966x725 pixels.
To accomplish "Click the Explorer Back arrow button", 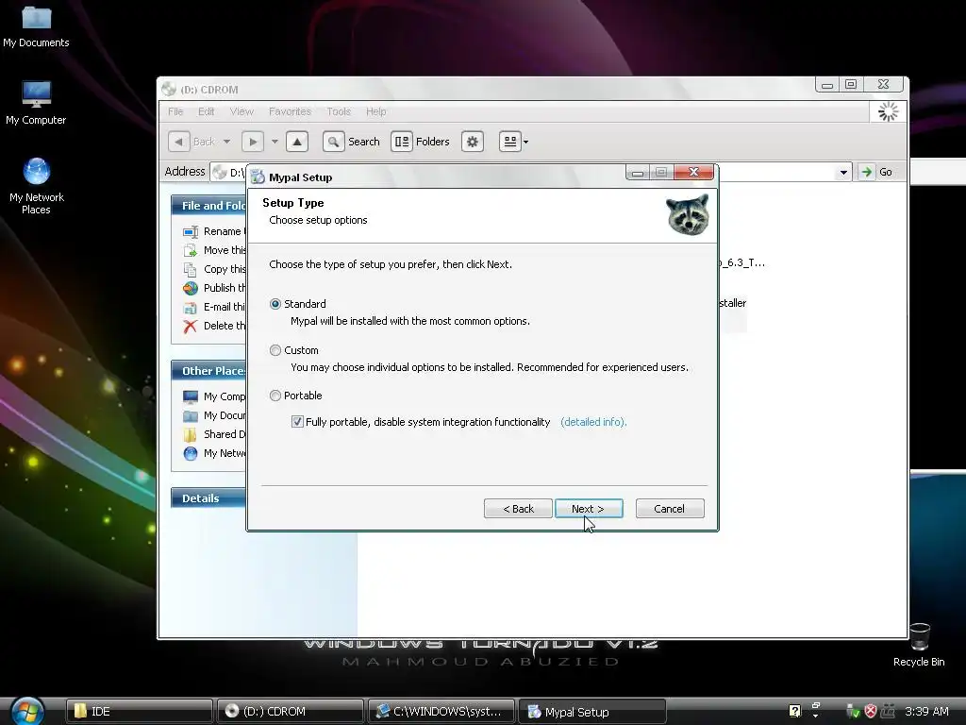I will pyautogui.click(x=179, y=142).
